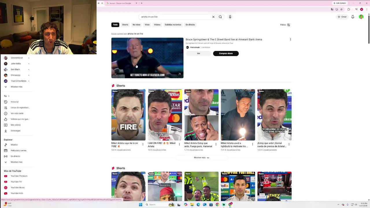370x208 pixels.
Task: Select the No visto filter chip
Action: coord(136,25)
